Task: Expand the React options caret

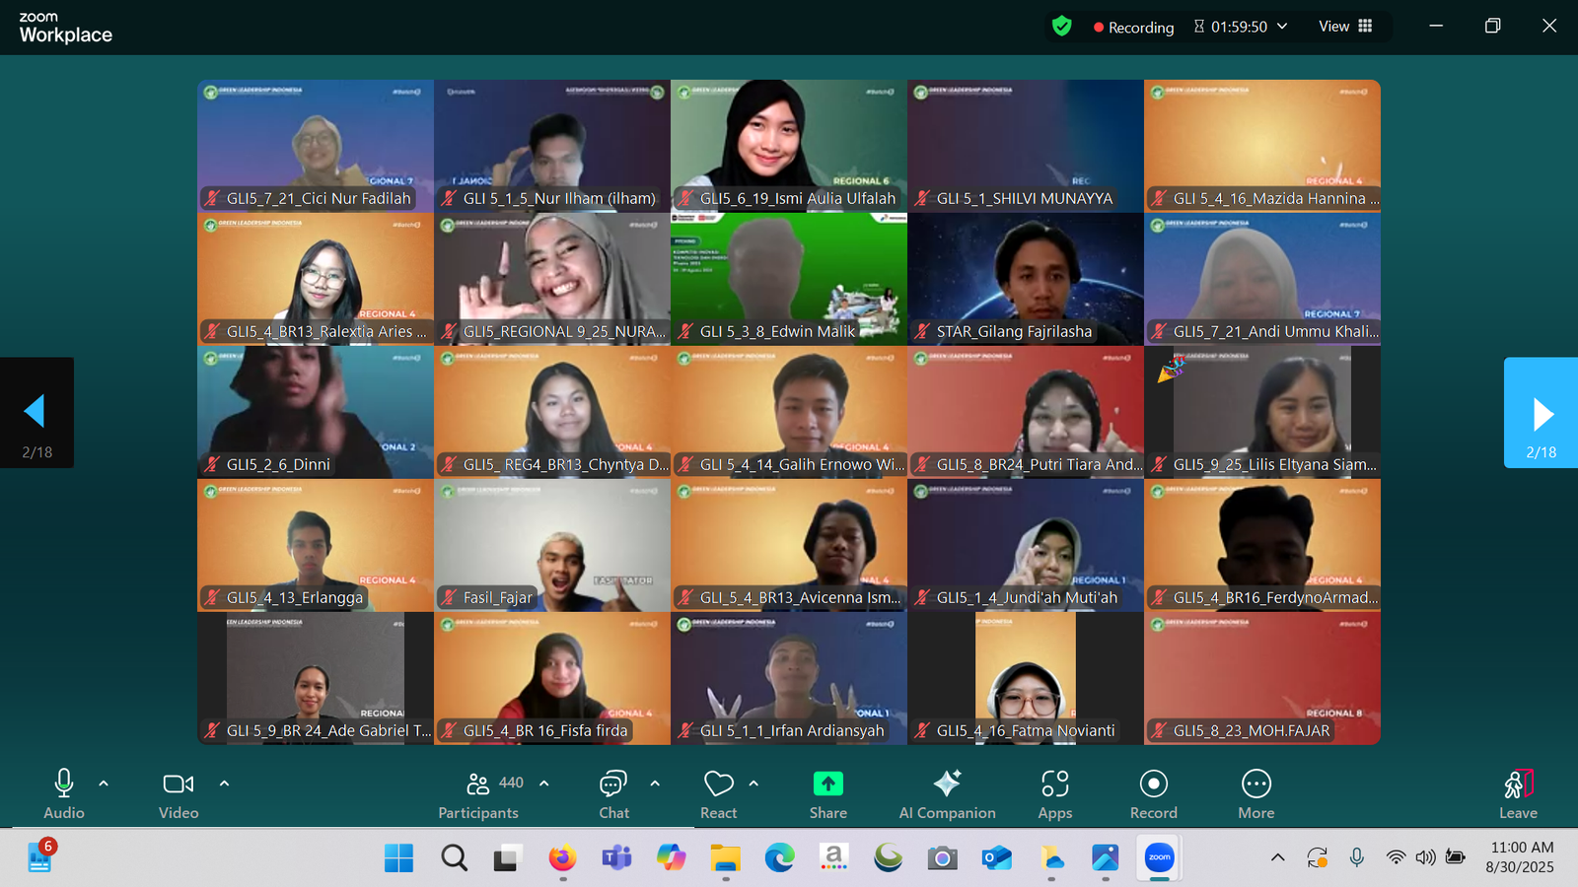Action: (753, 784)
